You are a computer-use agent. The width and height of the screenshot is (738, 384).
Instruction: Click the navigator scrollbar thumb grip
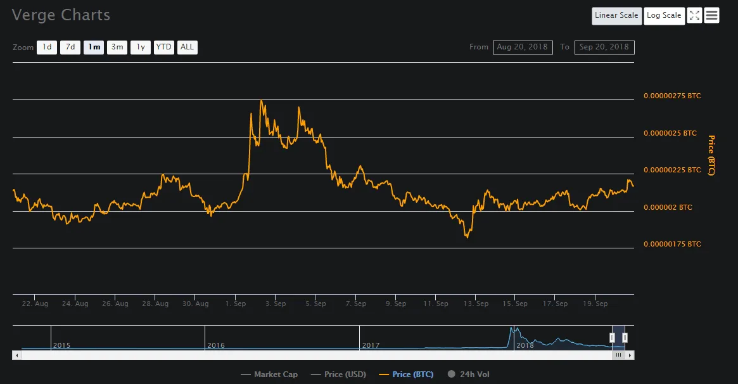click(x=618, y=355)
